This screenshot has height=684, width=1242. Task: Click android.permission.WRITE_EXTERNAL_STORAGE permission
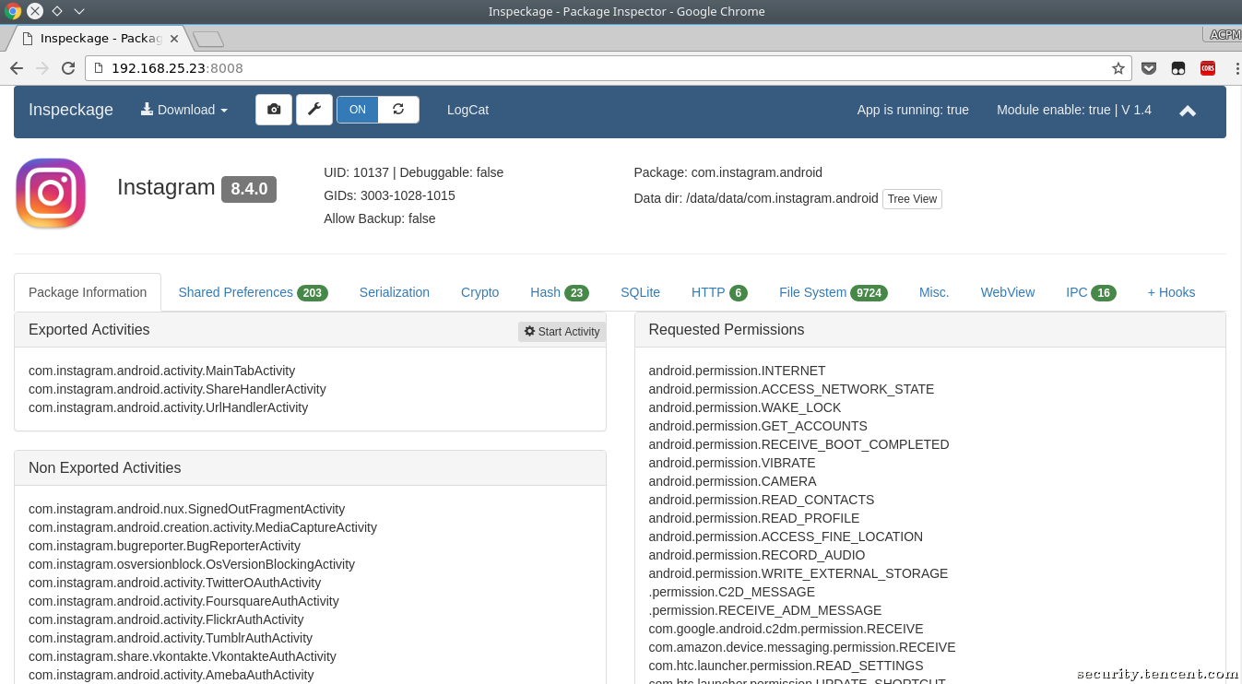[x=798, y=573]
